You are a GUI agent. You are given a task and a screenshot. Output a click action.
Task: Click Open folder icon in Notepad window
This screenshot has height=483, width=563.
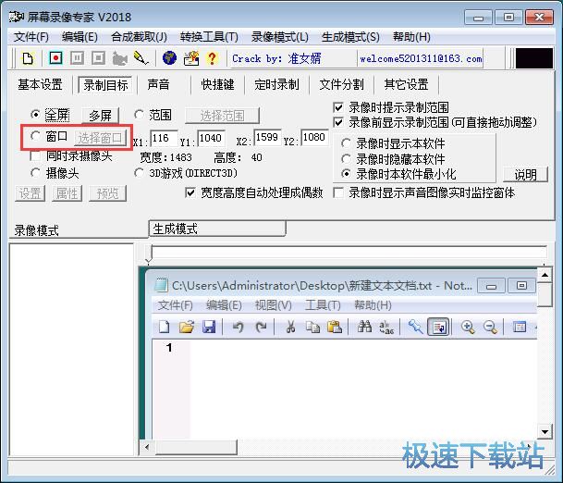click(x=187, y=327)
